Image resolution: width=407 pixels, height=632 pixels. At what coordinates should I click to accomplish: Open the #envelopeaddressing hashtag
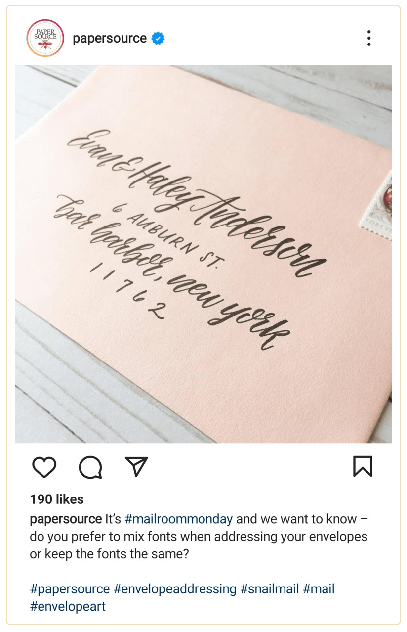[175, 589]
